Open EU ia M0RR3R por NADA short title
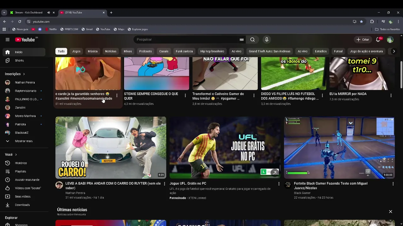 (x=348, y=94)
